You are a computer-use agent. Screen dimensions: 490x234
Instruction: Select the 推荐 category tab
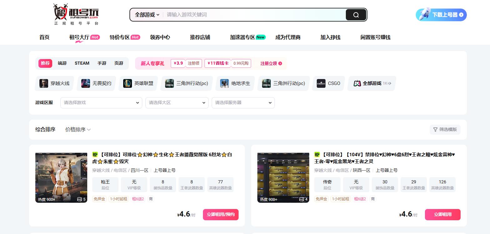(x=45, y=63)
